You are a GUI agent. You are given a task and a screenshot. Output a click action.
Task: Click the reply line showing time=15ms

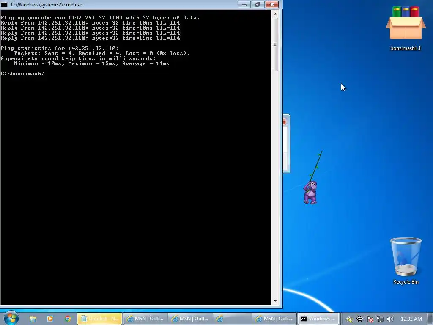pos(90,38)
